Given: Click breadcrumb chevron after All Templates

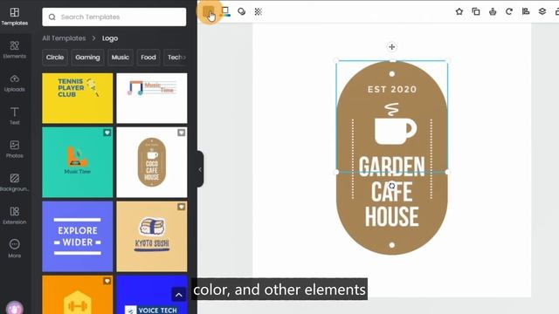Looking at the screenshot, I should point(94,38).
